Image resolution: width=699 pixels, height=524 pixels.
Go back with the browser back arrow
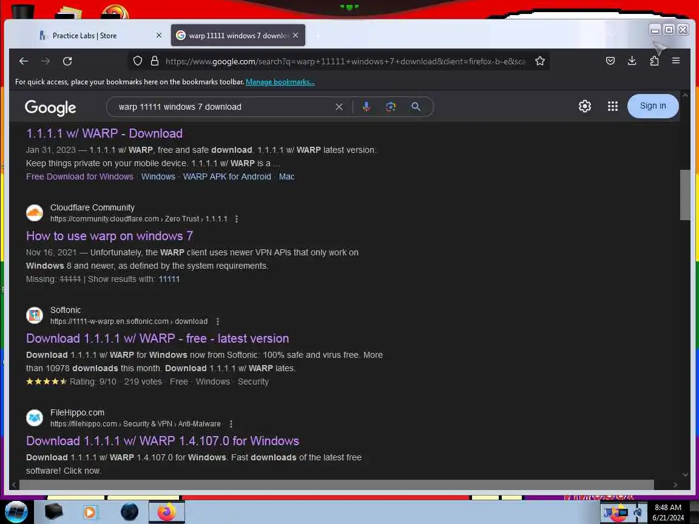click(24, 61)
